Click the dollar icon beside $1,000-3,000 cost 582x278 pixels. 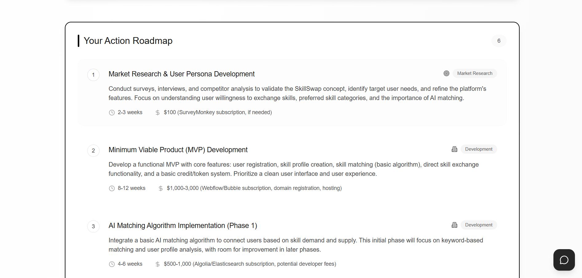(161, 188)
